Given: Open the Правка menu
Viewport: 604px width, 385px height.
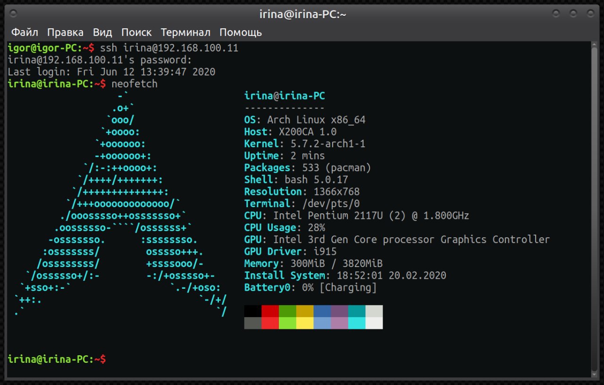Looking at the screenshot, I should click(x=65, y=33).
